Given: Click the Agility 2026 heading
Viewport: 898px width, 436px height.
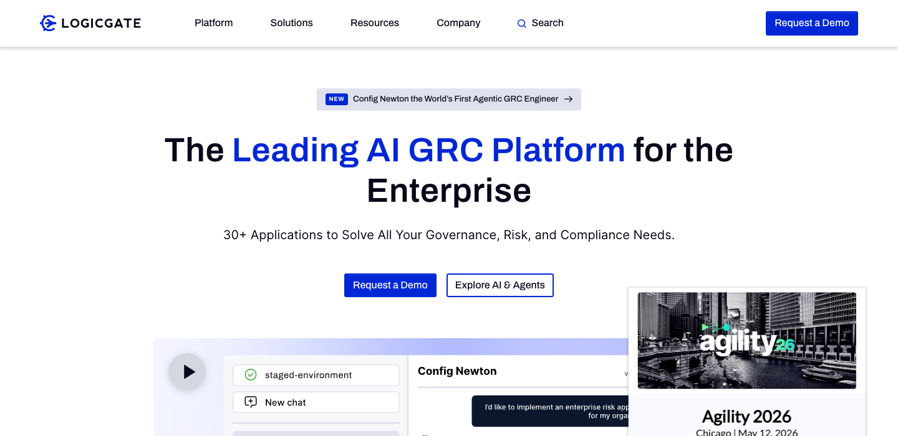Looking at the screenshot, I should (x=746, y=416).
